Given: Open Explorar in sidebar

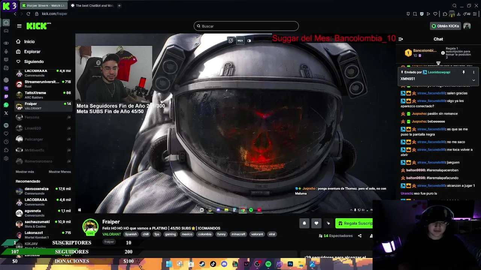Looking at the screenshot, I should tap(32, 52).
